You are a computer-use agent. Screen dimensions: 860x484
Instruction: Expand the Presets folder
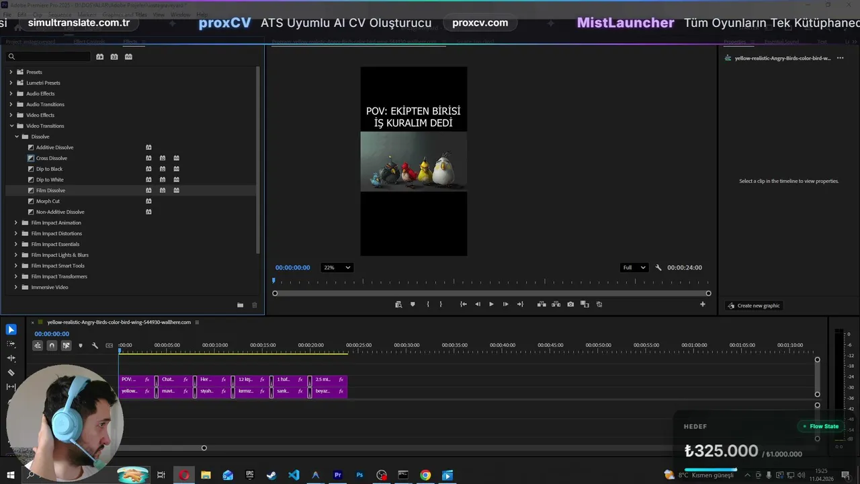(x=11, y=72)
